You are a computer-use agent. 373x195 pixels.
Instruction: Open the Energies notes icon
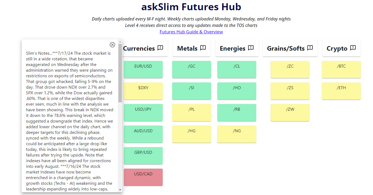[251, 48]
